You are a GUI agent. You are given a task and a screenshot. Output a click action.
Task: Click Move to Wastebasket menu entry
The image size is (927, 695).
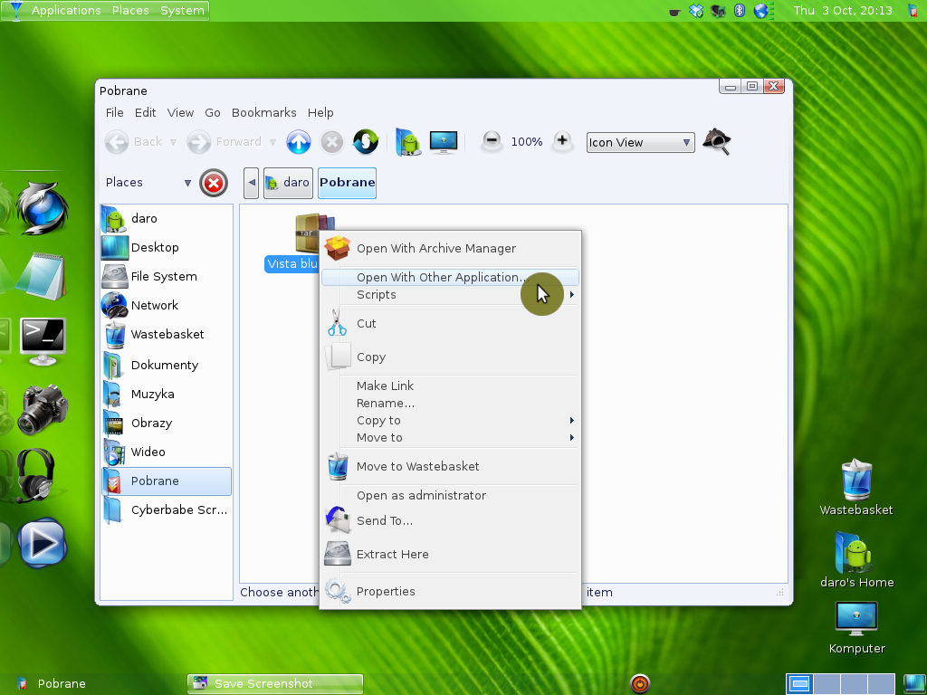pyautogui.click(x=417, y=467)
